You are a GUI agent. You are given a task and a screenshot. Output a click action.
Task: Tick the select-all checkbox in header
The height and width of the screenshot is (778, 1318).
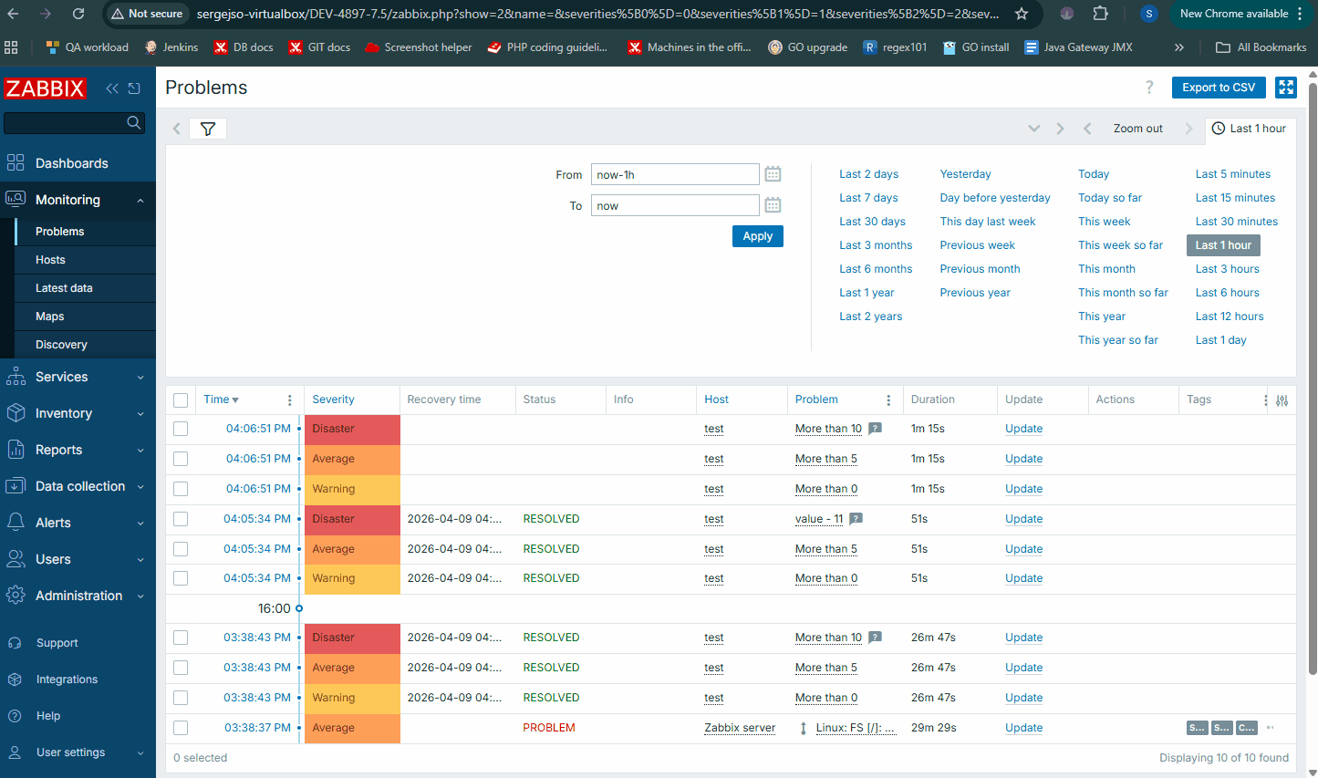pos(181,400)
